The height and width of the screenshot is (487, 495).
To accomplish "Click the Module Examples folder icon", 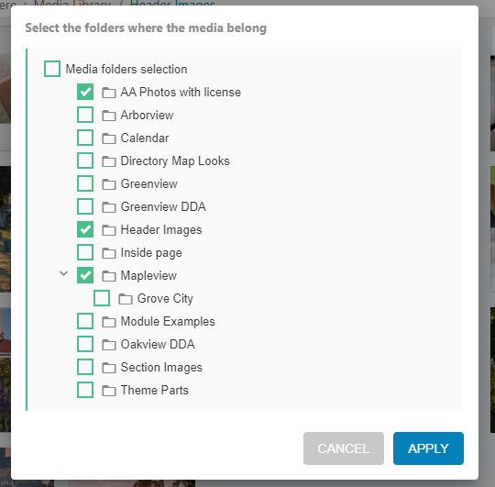I will [109, 322].
